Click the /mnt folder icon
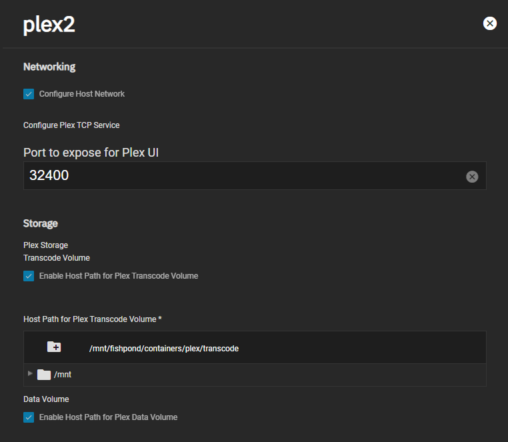Image resolution: width=508 pixels, height=442 pixels. coord(44,375)
